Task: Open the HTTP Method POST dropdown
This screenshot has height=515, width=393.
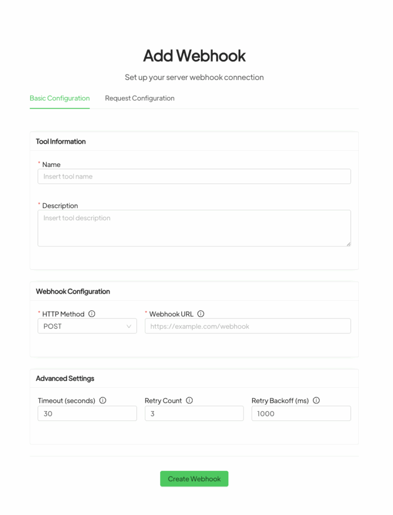Action: coord(87,326)
